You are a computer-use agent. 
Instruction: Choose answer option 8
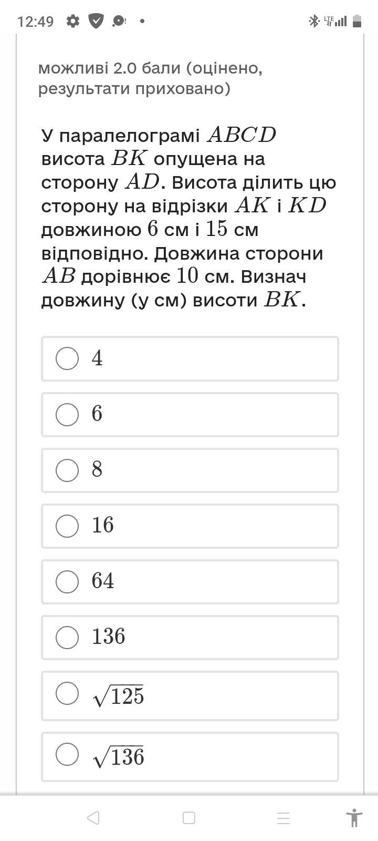pos(67,470)
